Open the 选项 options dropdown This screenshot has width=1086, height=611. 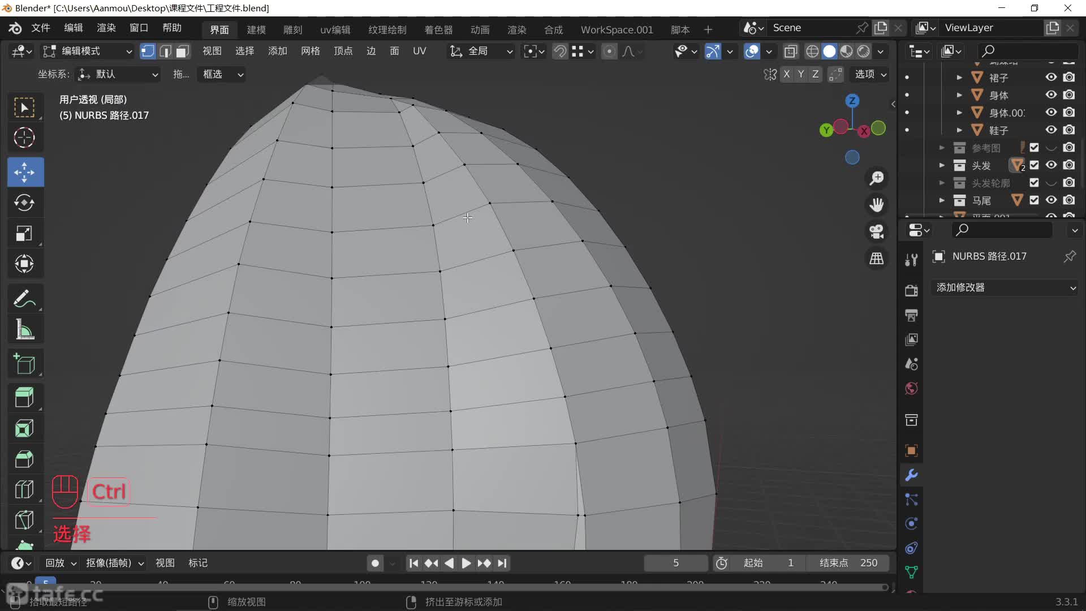point(870,74)
